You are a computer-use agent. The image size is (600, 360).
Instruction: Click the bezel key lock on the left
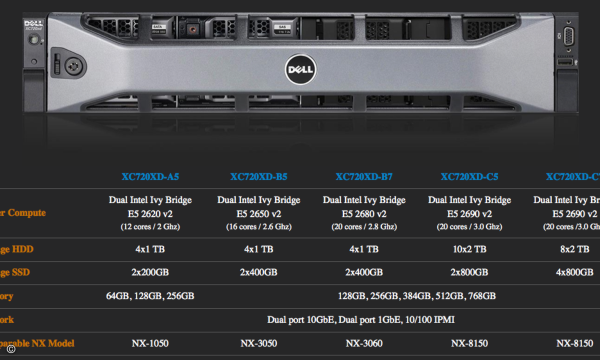coord(73,65)
